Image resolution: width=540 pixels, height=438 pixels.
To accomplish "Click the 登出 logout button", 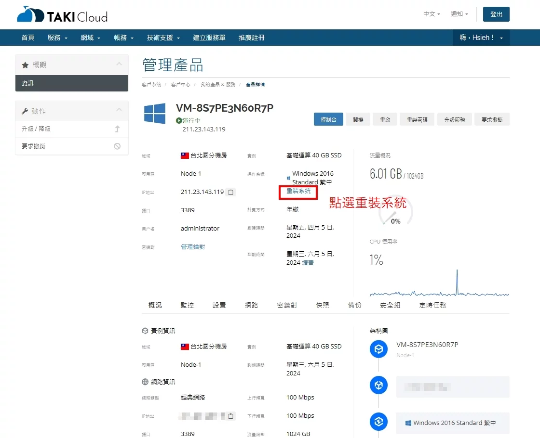I will [496, 14].
